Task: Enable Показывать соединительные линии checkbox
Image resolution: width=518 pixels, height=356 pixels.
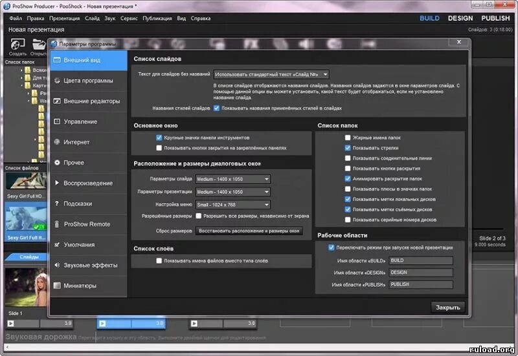Action: click(348, 158)
